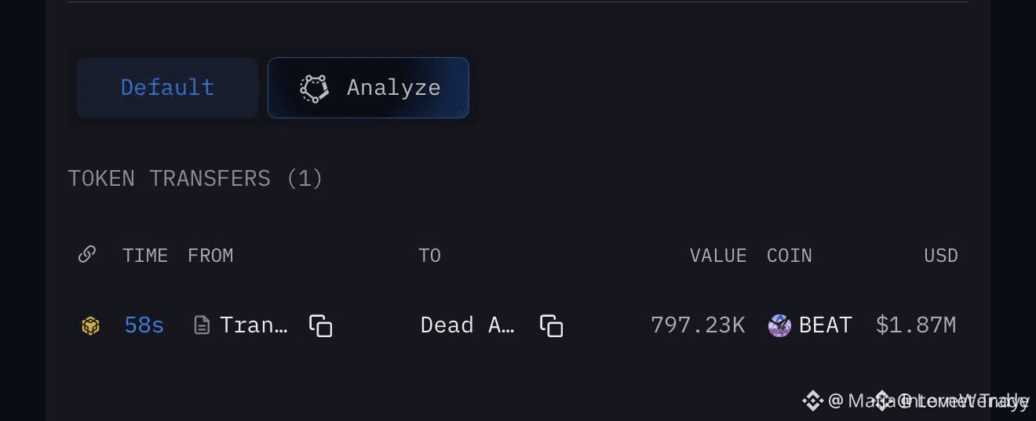Open the 58s transaction time link
Viewport: 1036px width, 421px height.
(144, 325)
